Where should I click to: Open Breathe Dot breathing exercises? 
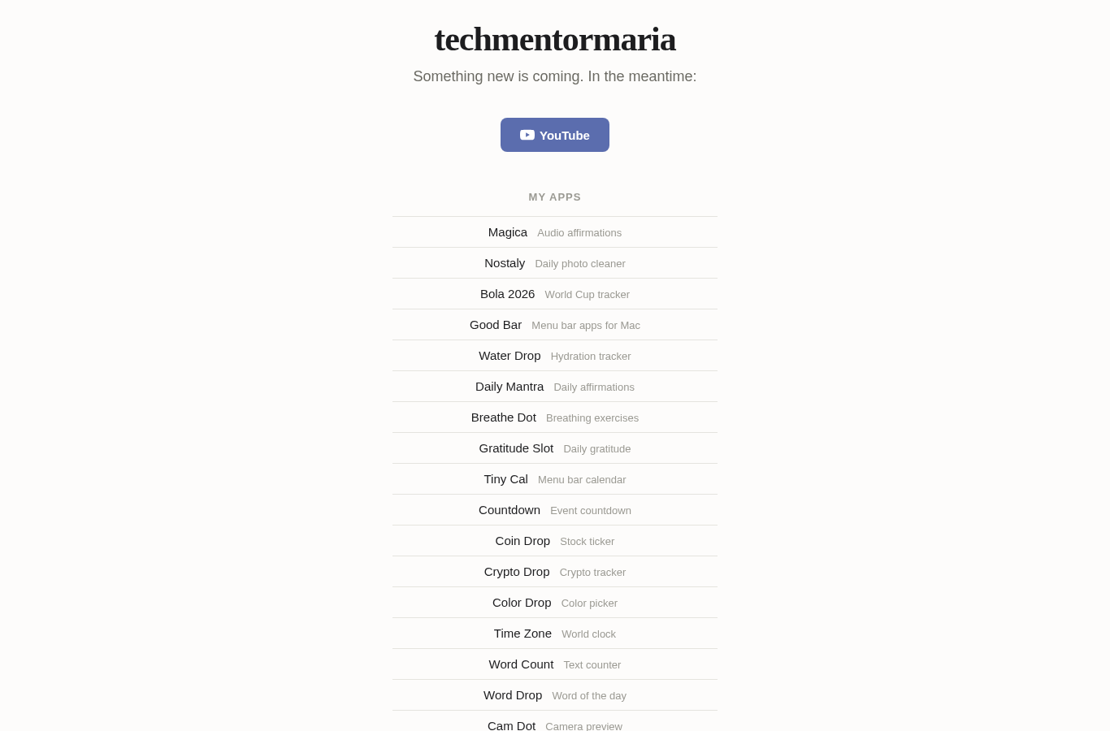[x=555, y=417]
